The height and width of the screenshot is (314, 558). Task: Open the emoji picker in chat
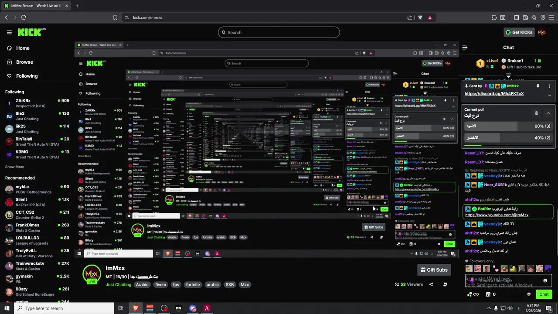545,280
